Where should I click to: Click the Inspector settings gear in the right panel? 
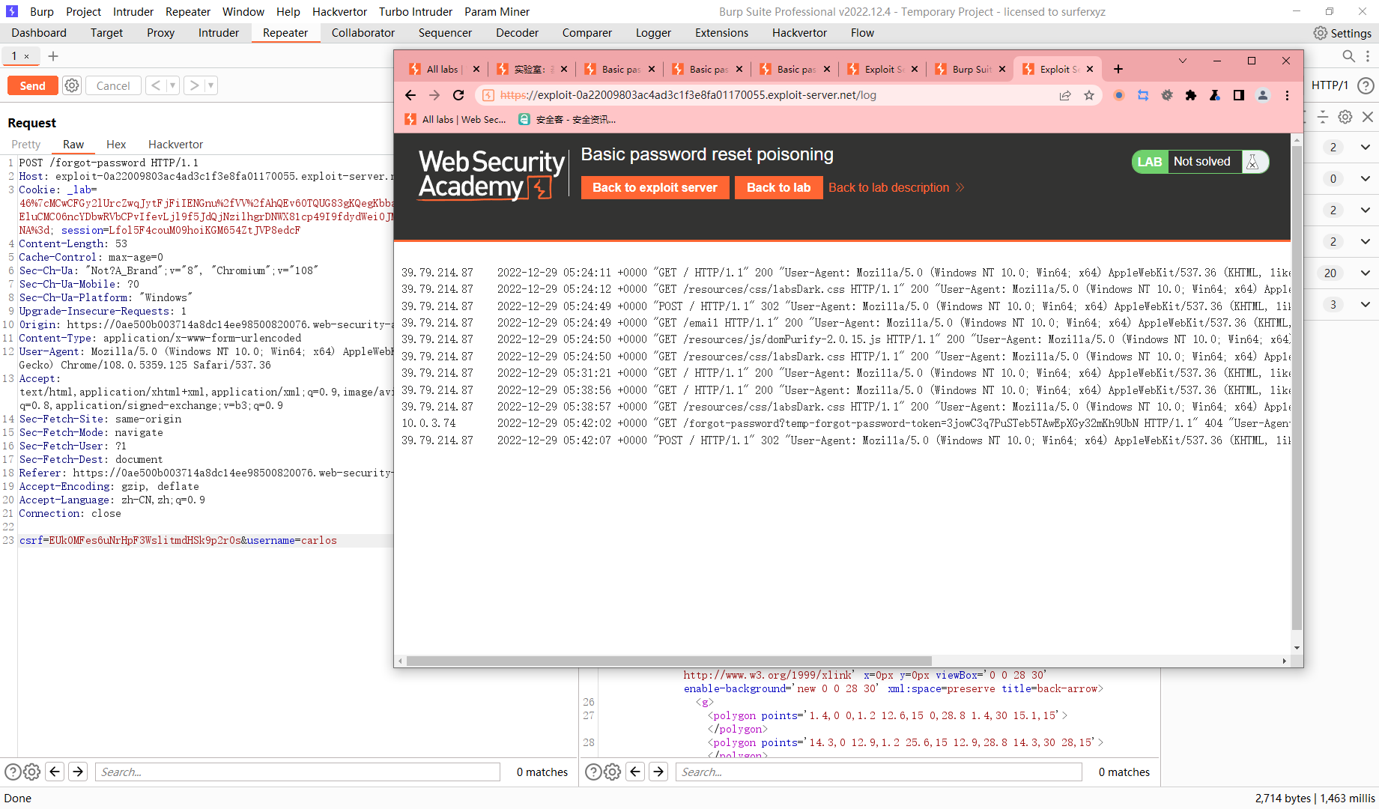coord(1345,117)
